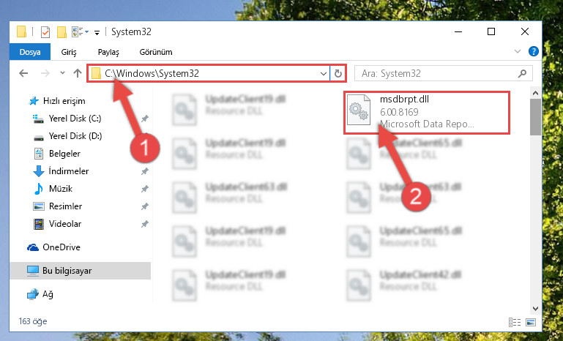Switch to details view in status bar
The image size is (563, 341).
(515, 322)
